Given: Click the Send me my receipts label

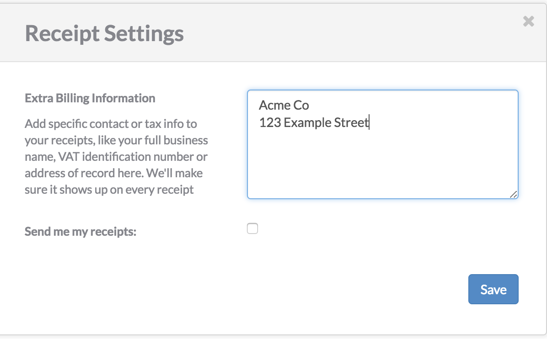Looking at the screenshot, I should (x=80, y=231).
